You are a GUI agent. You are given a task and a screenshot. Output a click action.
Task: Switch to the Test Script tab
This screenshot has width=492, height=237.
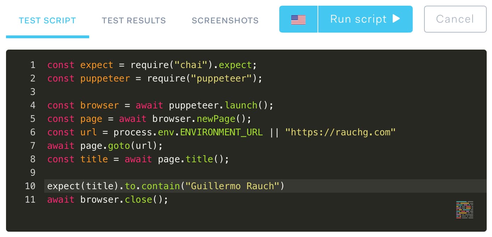47,21
